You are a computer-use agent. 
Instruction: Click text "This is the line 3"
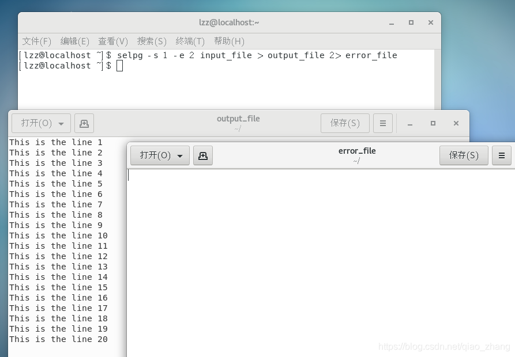56,163
